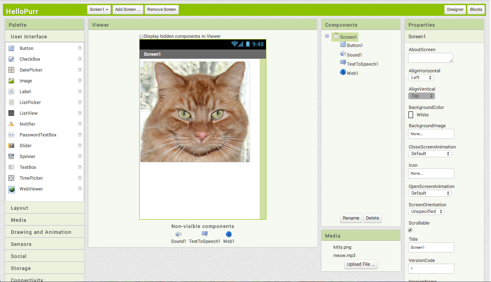Click the cat image button in Viewer
491x282 pixels.
coord(195,111)
